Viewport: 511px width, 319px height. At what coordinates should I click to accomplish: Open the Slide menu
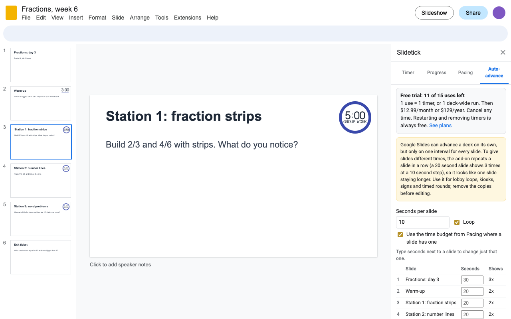pyautogui.click(x=118, y=18)
